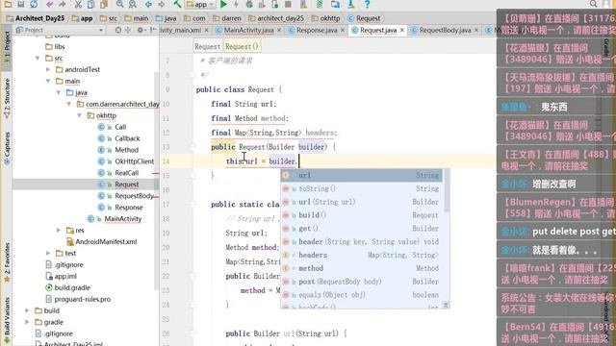Click the Debug bug icon

click(249, 4)
